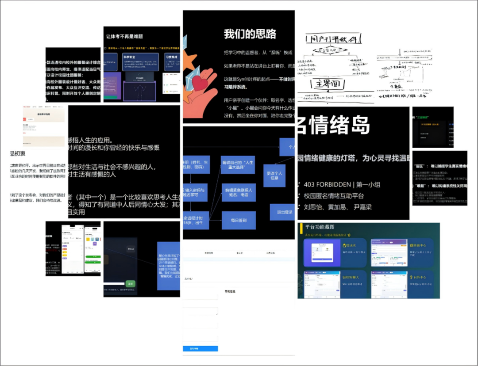The width and height of the screenshot is (478, 366).
Task: Open the 情绪岛 title slide
Action: coord(354,163)
